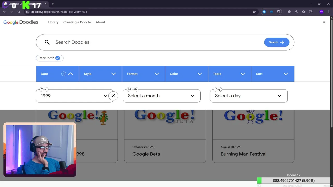The width and height of the screenshot is (333, 187).
Task: Click the tab search icon in toolbar
Action: point(311,12)
